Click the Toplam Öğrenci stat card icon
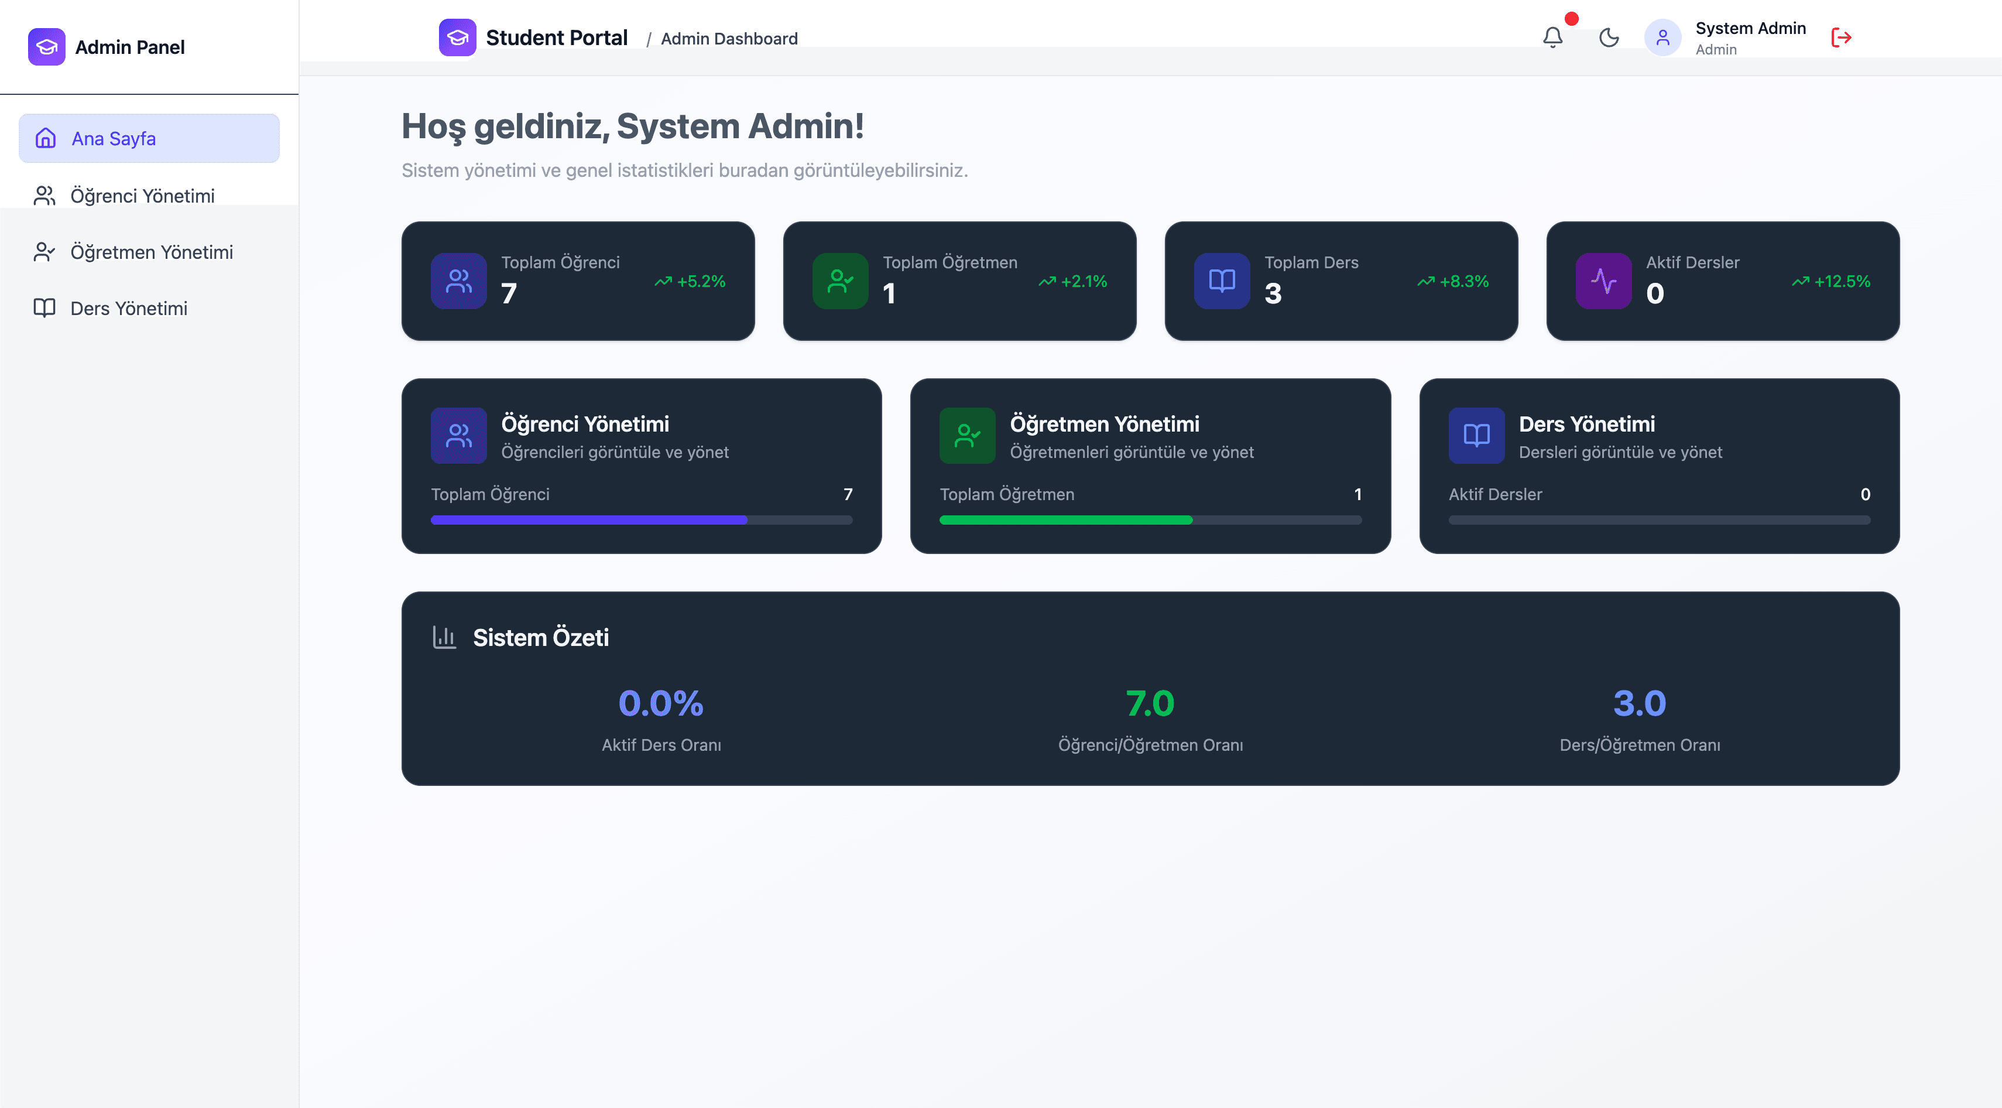 click(x=458, y=281)
